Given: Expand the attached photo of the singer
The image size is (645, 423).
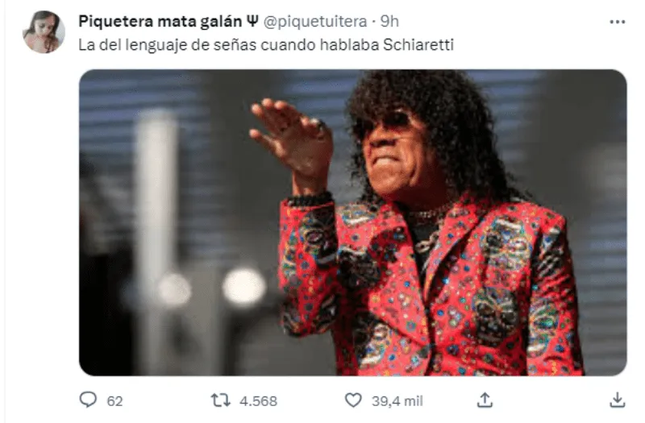Looking at the screenshot, I should [x=352, y=222].
